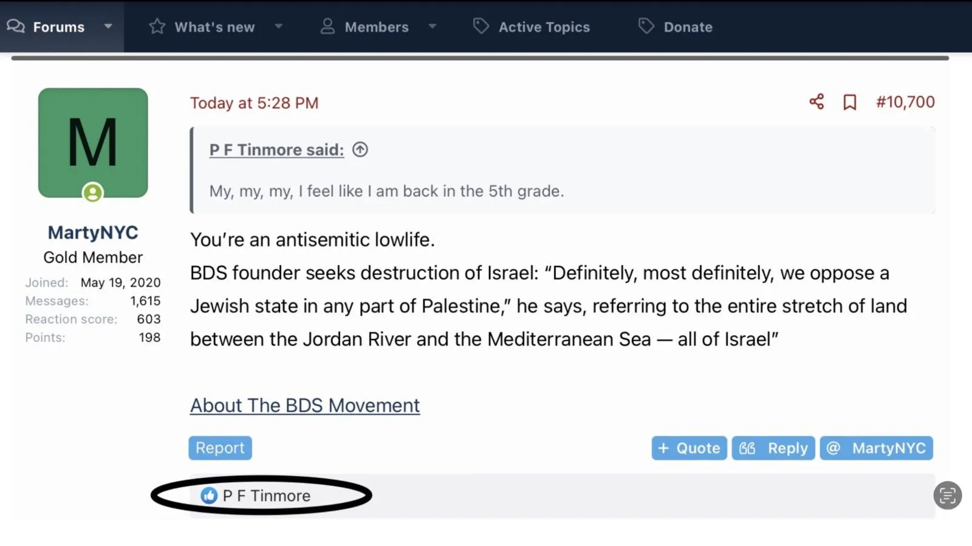The height and width of the screenshot is (546, 972).
Task: Expand the Members dropdown arrow
Action: click(433, 27)
